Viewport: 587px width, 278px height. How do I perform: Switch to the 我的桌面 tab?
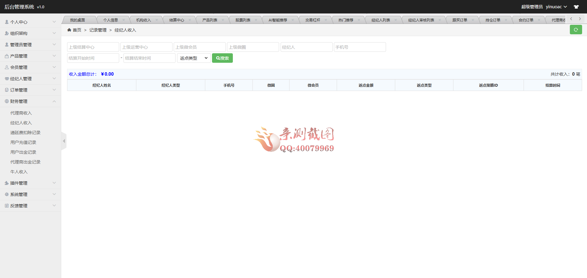point(77,20)
